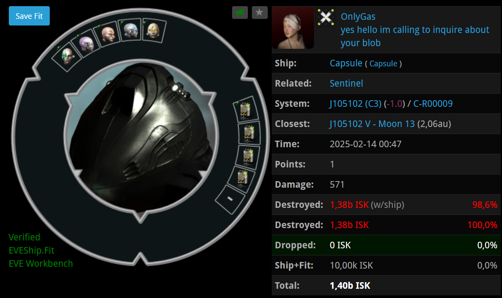Select the golden implant head icon
This screenshot has height=298, width=502.
153,30
